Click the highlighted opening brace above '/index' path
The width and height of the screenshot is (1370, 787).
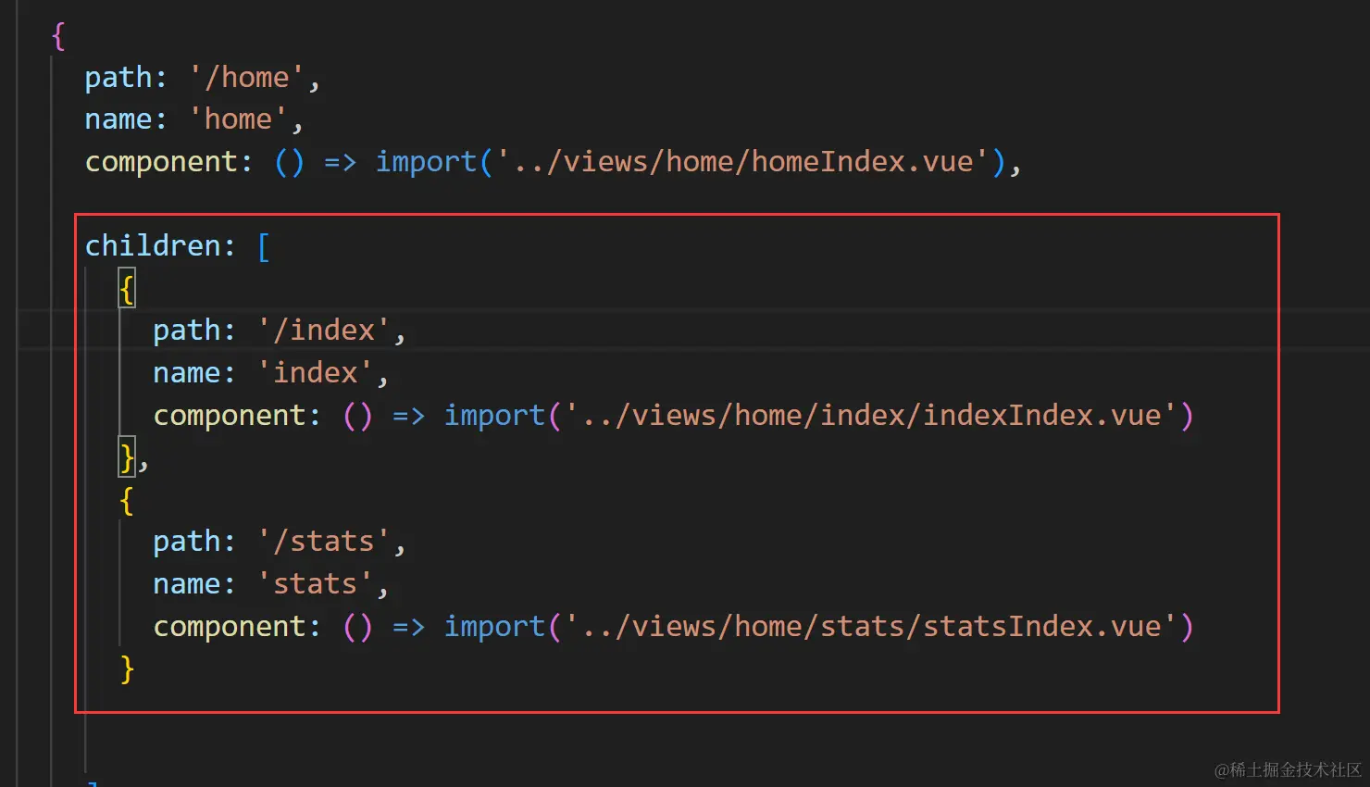127,289
